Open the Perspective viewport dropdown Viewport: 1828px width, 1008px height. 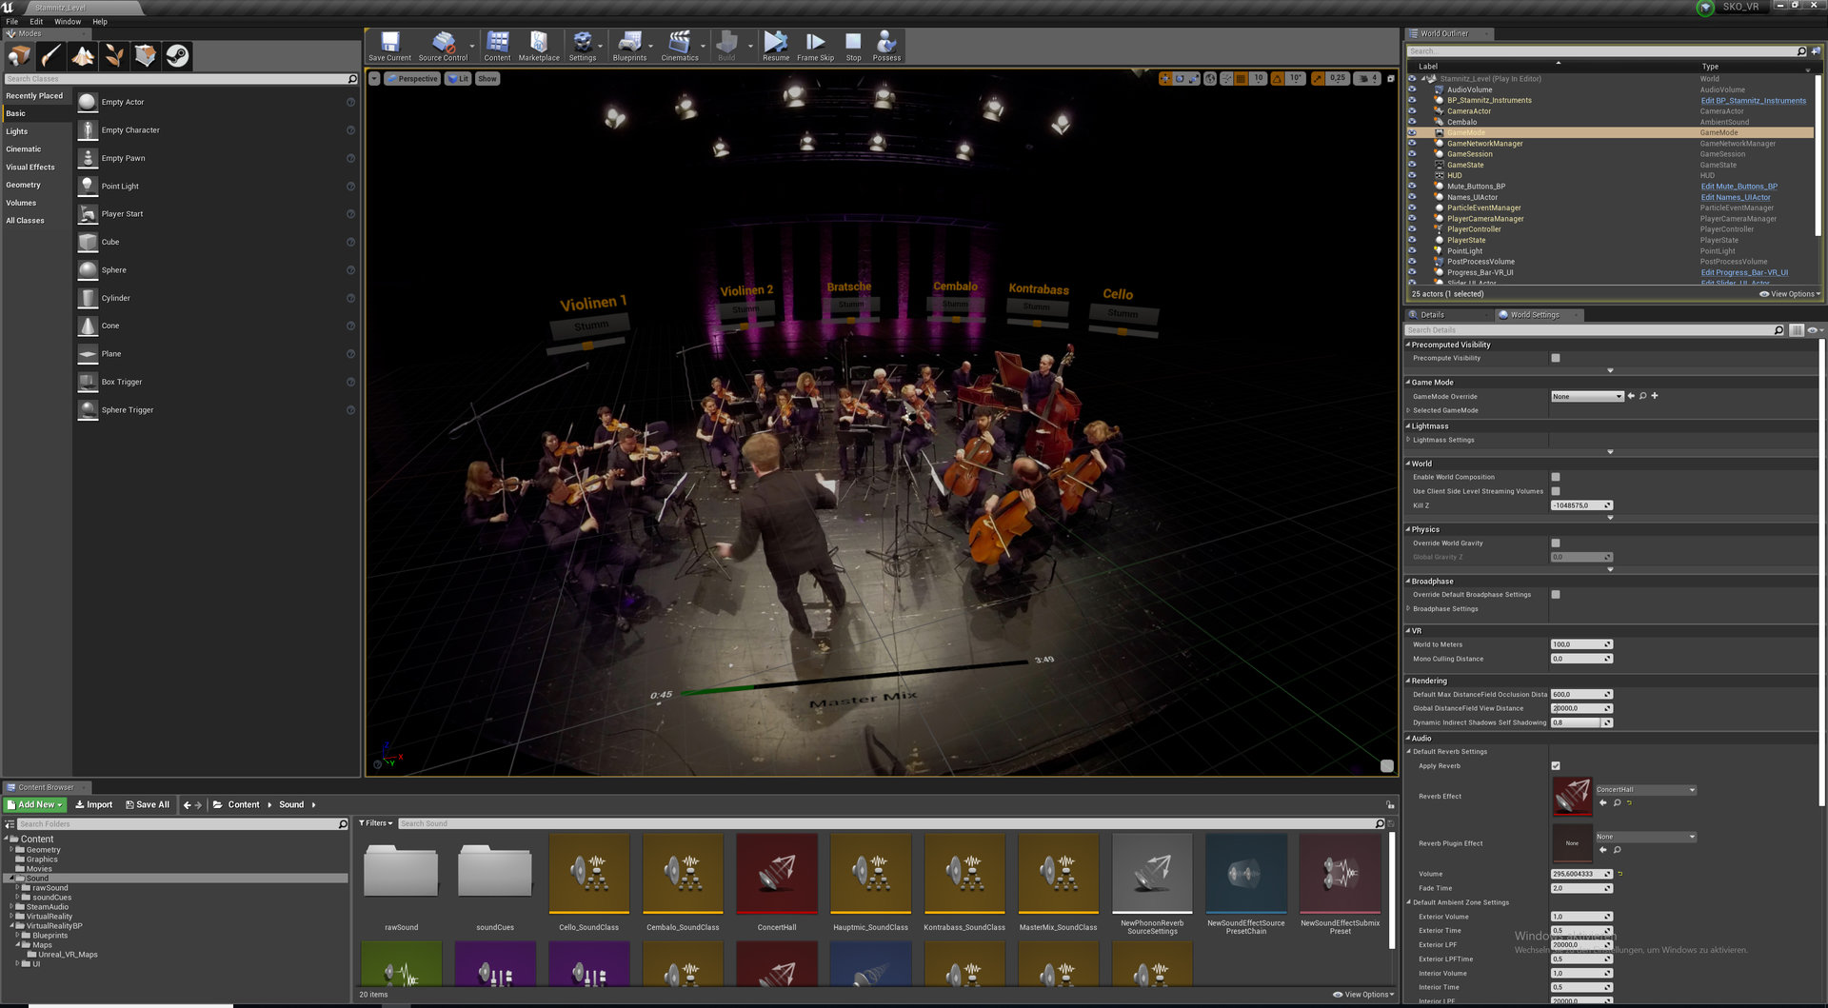[x=412, y=79]
